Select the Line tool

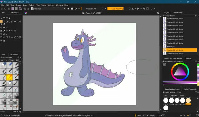coord(4,22)
